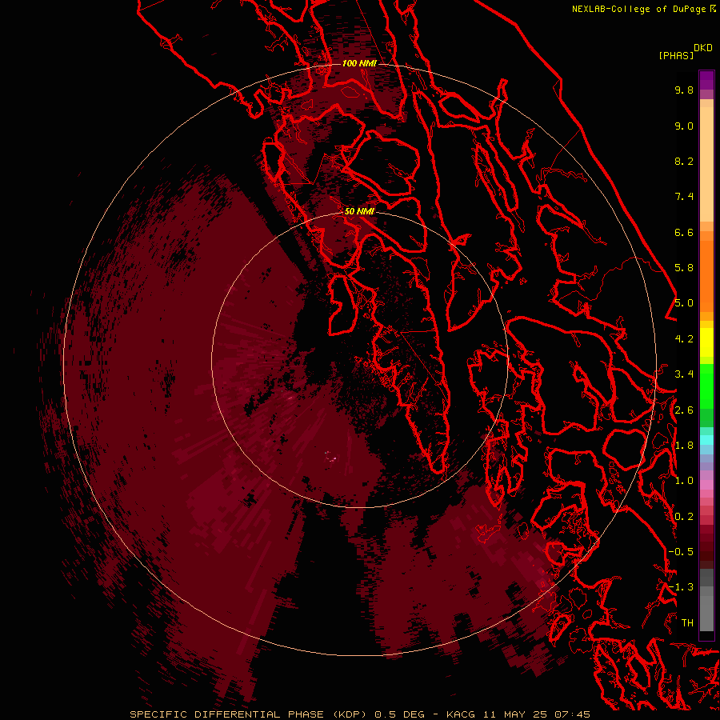This screenshot has width=720, height=720.
Task: Click the 8.2 legend value
Action: 684,161
